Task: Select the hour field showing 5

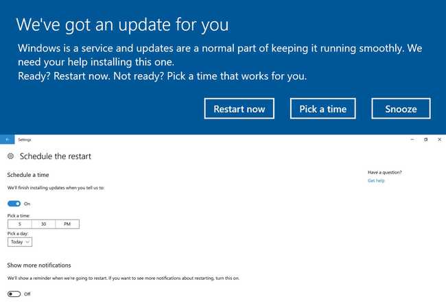Action: (20, 224)
